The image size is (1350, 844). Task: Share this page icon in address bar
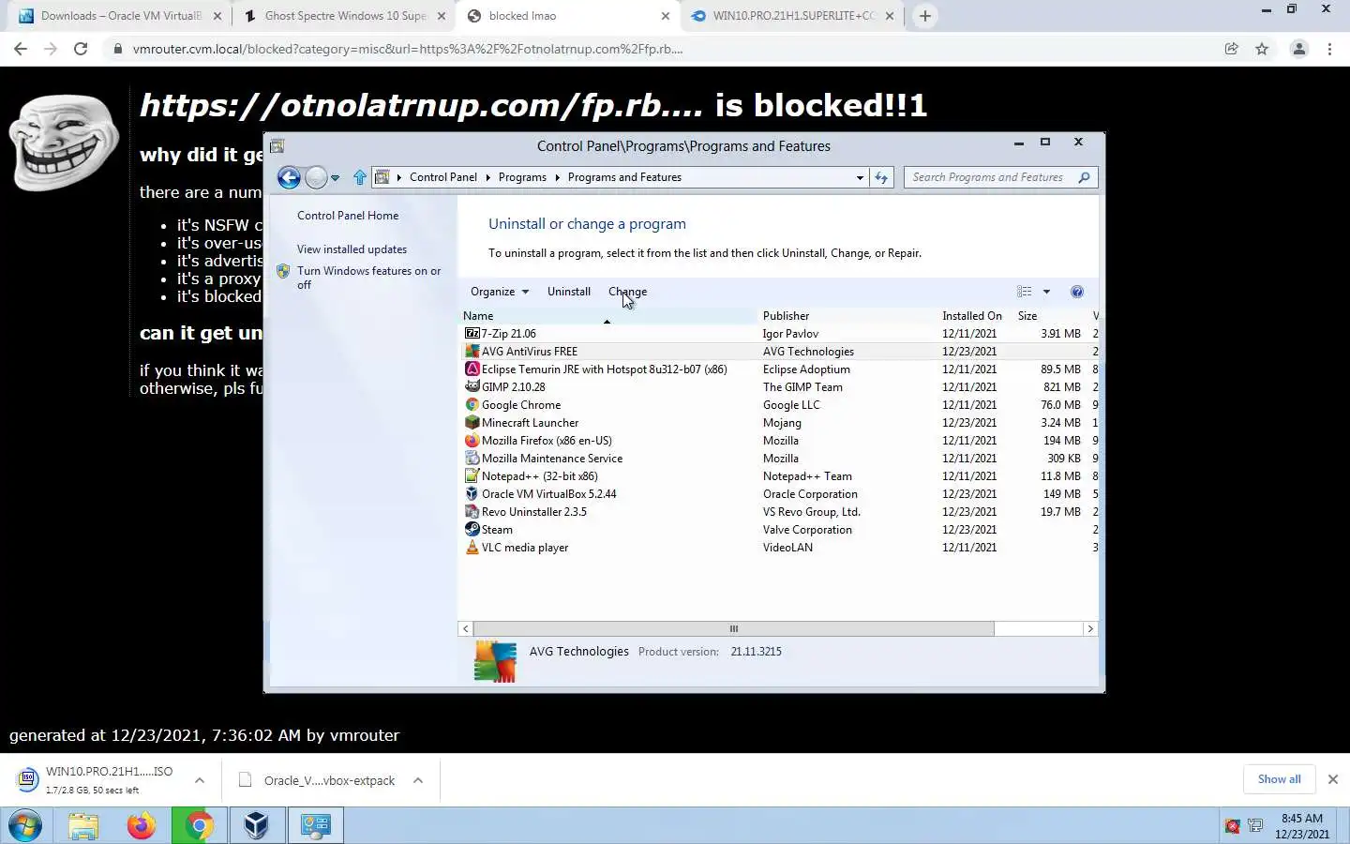click(1232, 49)
